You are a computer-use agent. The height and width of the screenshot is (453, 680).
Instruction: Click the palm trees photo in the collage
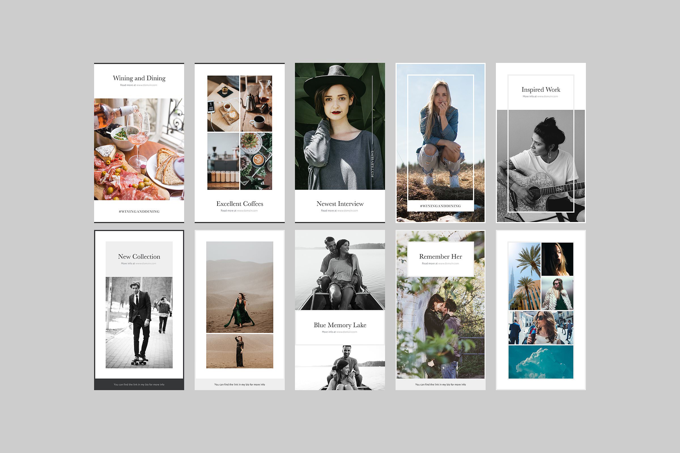524,276
